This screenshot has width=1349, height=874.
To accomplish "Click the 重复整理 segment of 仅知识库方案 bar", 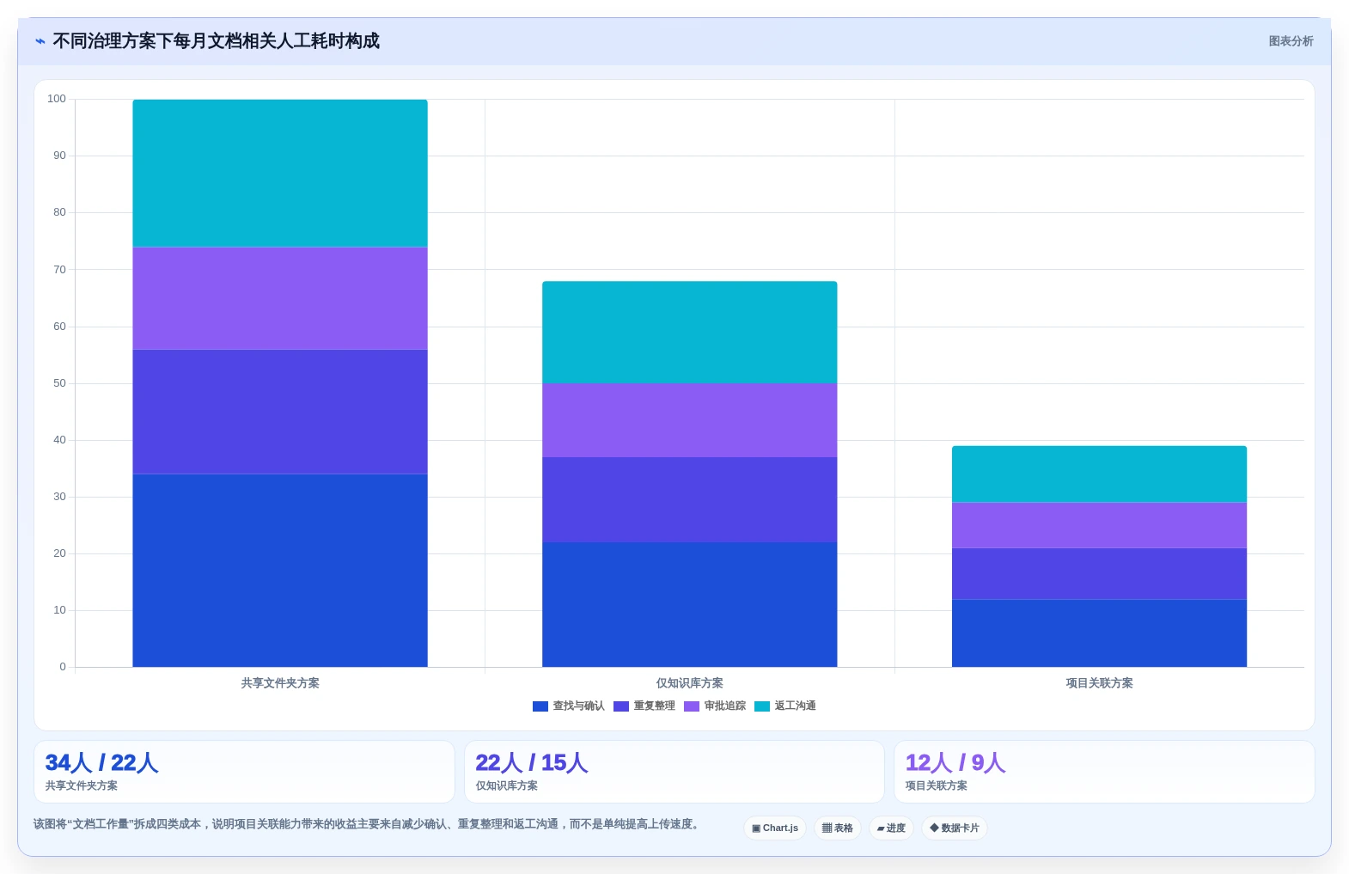I will pos(690,499).
